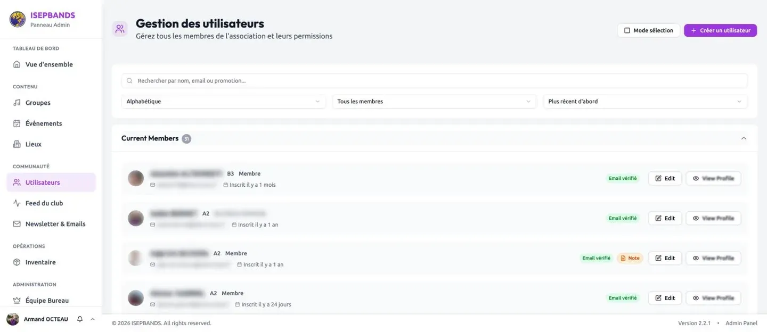Click 'Inscrit il y a 1 mois' text
The image size is (767, 332).
click(252, 185)
